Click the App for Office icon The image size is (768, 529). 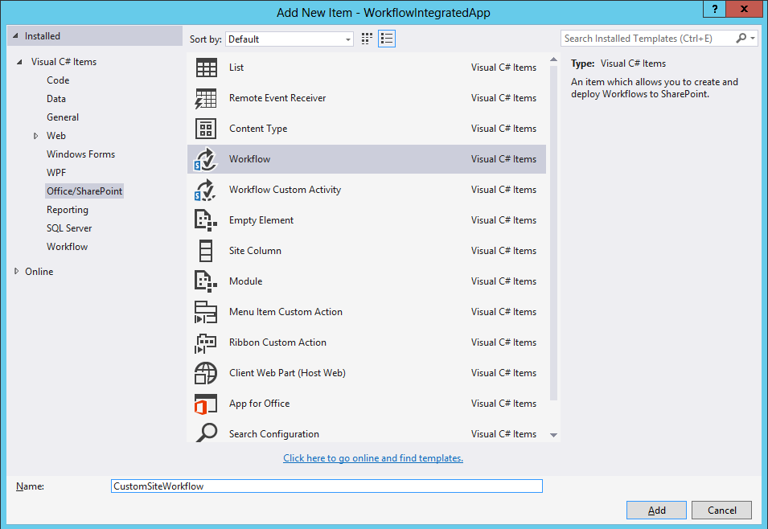pos(206,404)
